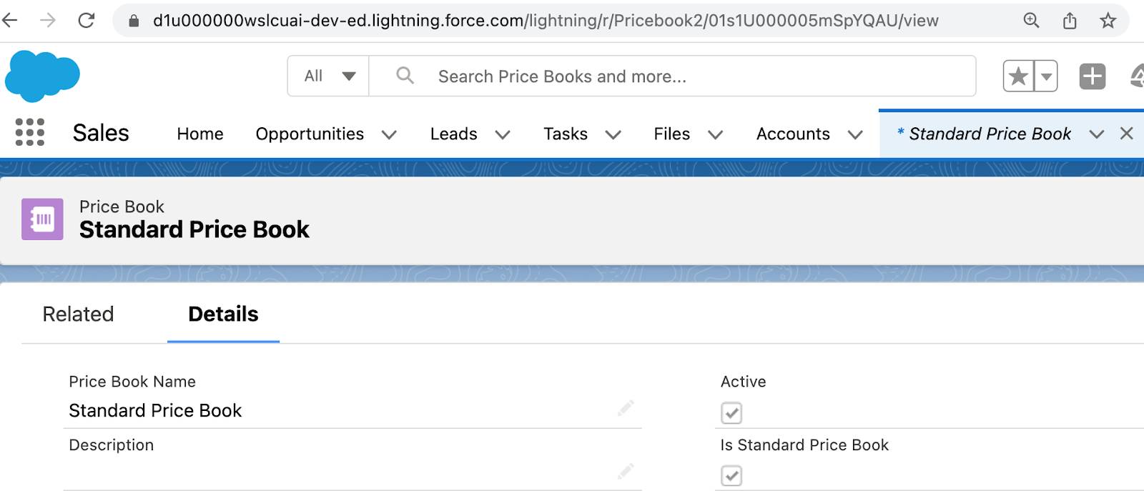Go to the Home nav item
Screen dimensions: 1144x491
pyautogui.click(x=200, y=134)
